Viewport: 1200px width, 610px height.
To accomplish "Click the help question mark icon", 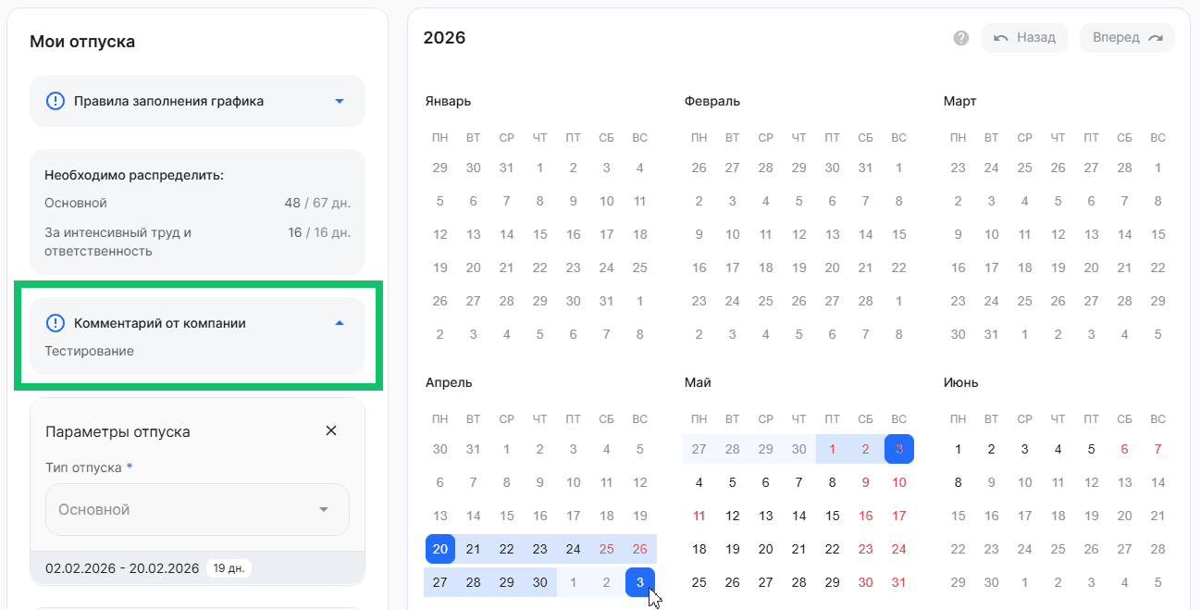I will pyautogui.click(x=961, y=38).
